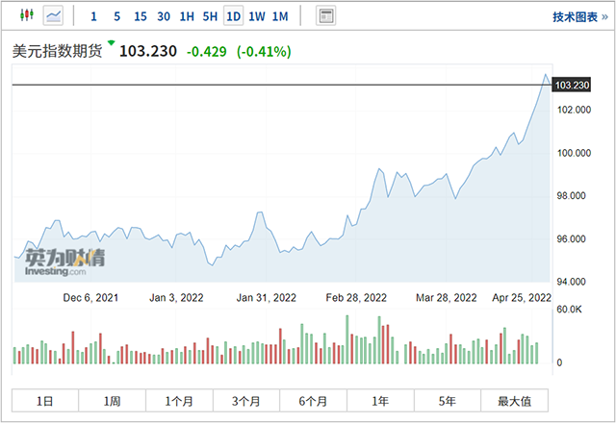616x423 pixels.
Task: Click the green down-arrow indicator by title
Action: pyautogui.click(x=111, y=43)
